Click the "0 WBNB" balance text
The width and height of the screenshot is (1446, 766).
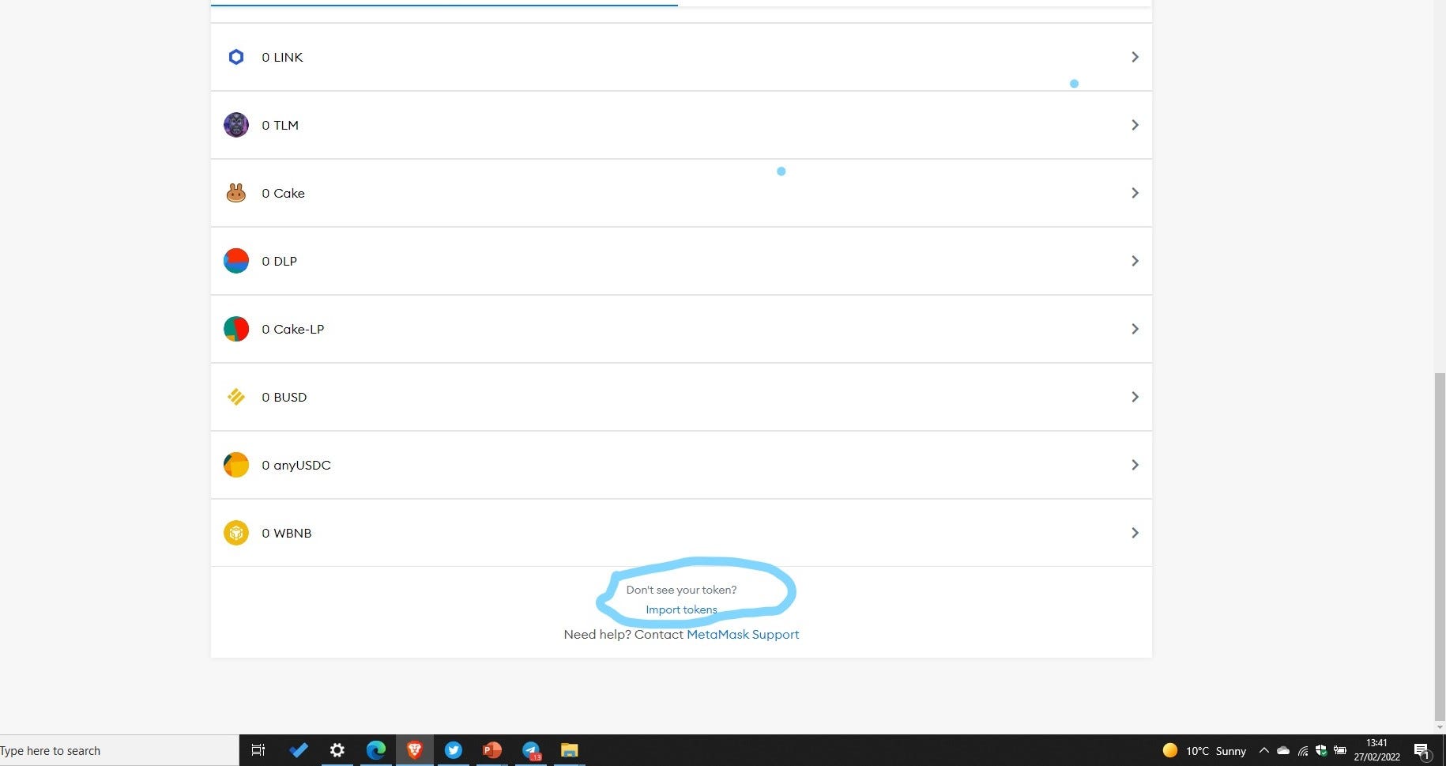(x=286, y=534)
